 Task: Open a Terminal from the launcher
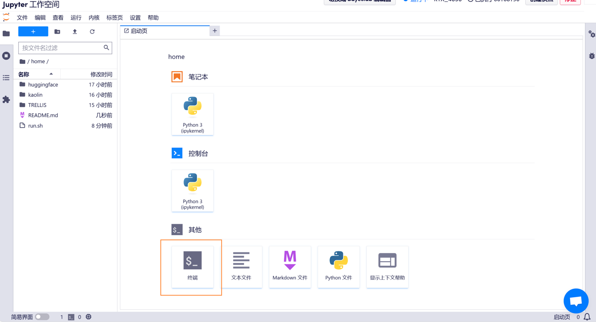(x=192, y=267)
